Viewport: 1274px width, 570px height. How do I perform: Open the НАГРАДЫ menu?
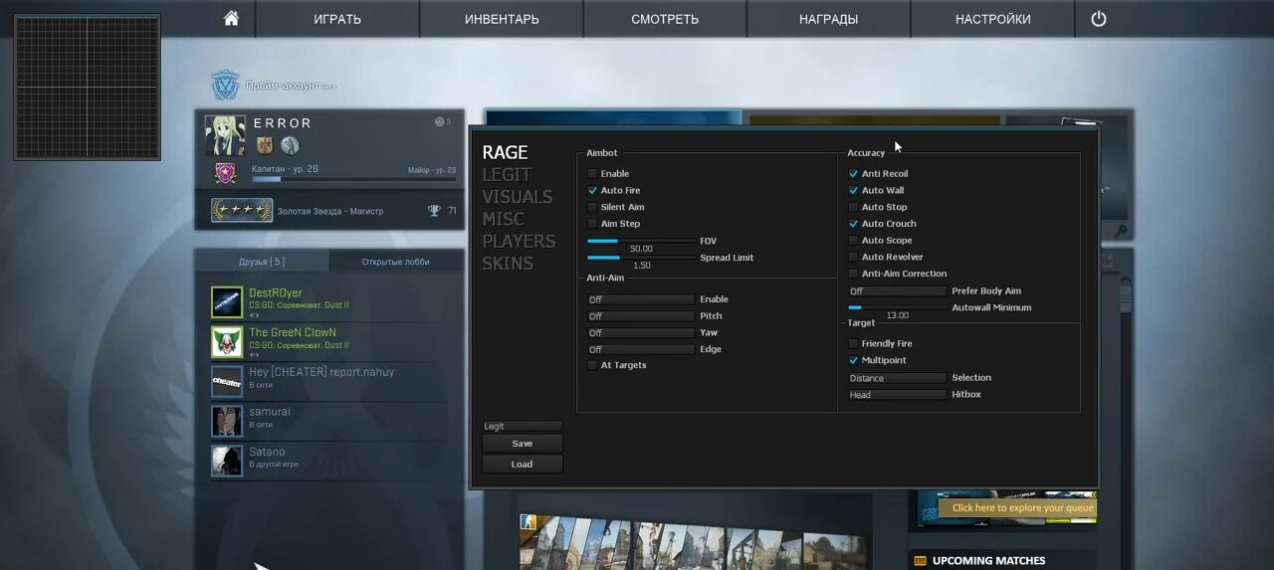click(828, 19)
